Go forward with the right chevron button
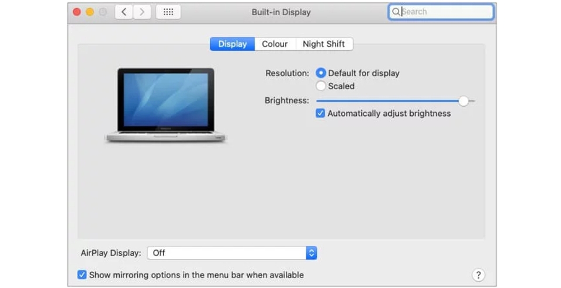Screen dimensions: 561x288 coord(142,12)
